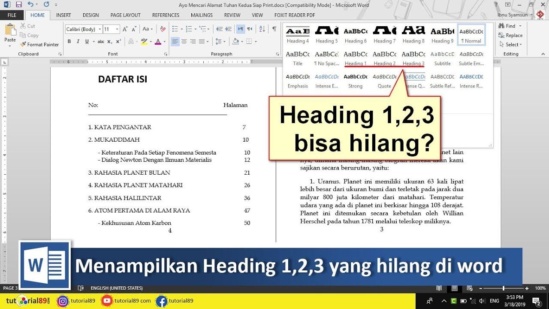This screenshot has width=549, height=309.
Task: Apply the Heading 1 style
Action: pyautogui.click(x=356, y=58)
